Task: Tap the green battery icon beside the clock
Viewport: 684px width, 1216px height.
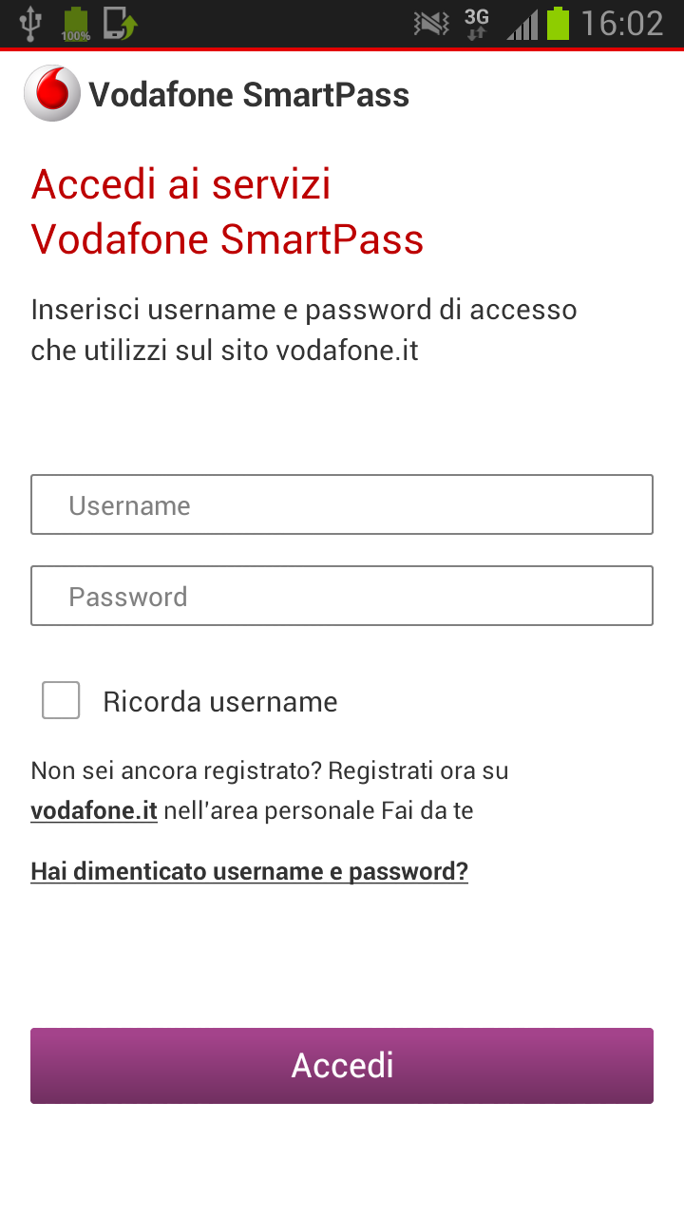Action: coord(558,23)
